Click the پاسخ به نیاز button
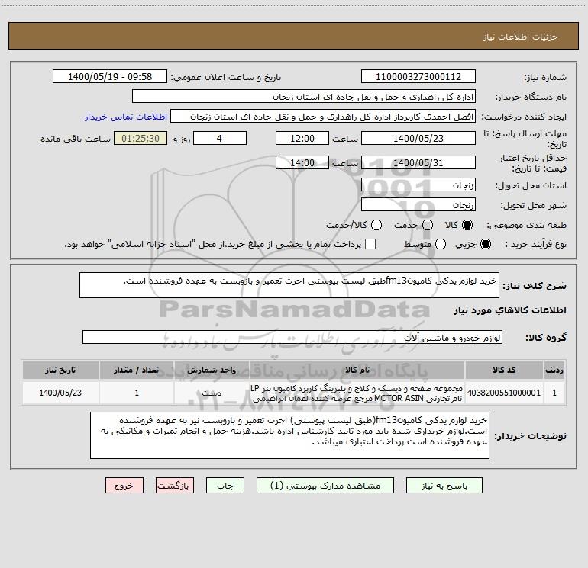 click(444, 486)
